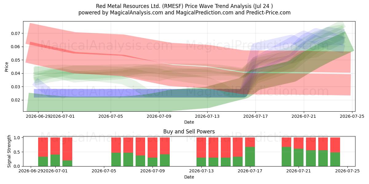
Task: Click the 'Date' label under the powers chart
Action: point(189,177)
